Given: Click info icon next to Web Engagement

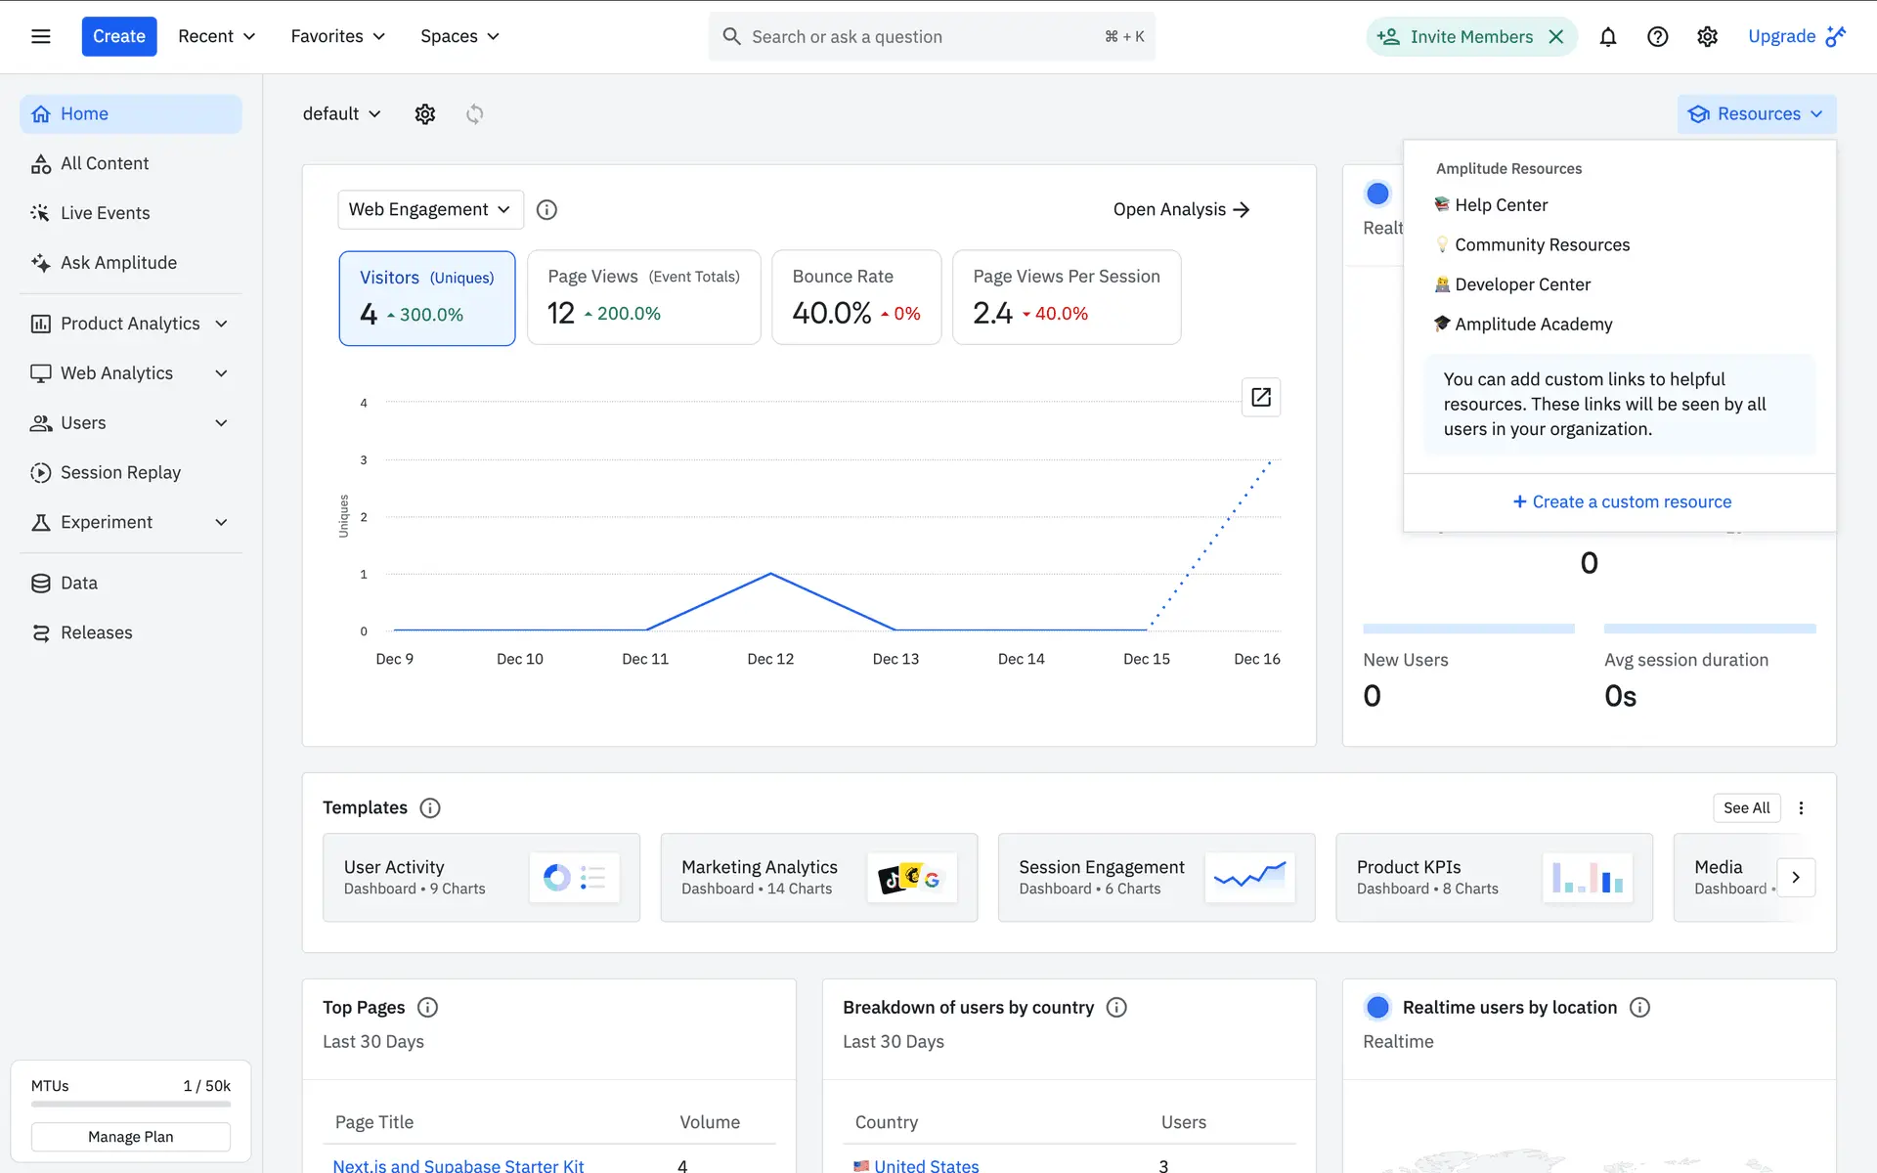Looking at the screenshot, I should [x=546, y=210].
